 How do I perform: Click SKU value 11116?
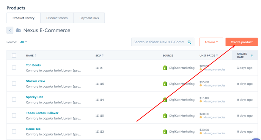pos(99,68)
